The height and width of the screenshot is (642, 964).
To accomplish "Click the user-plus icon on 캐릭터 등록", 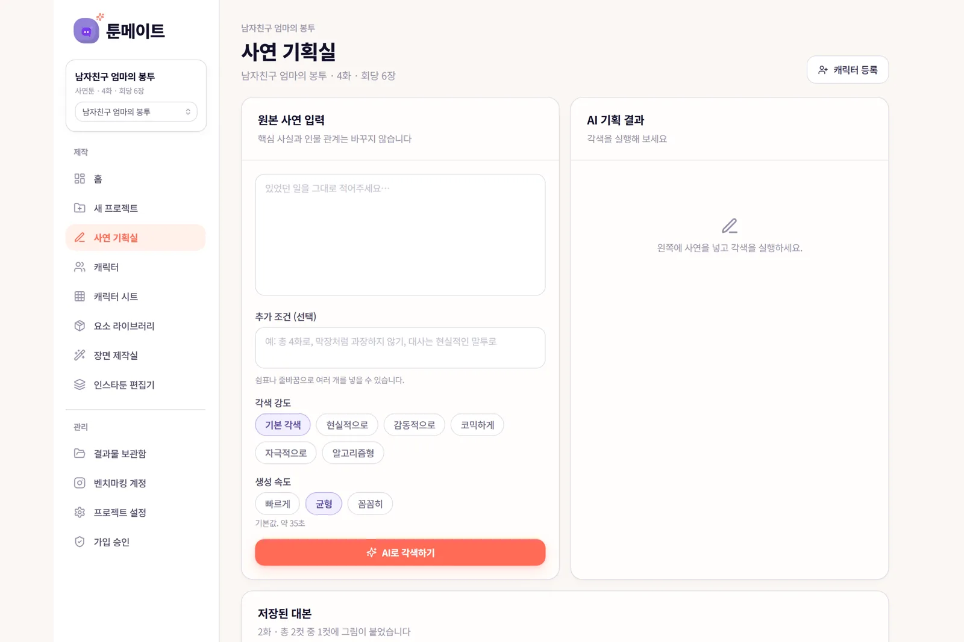I will pyautogui.click(x=823, y=70).
